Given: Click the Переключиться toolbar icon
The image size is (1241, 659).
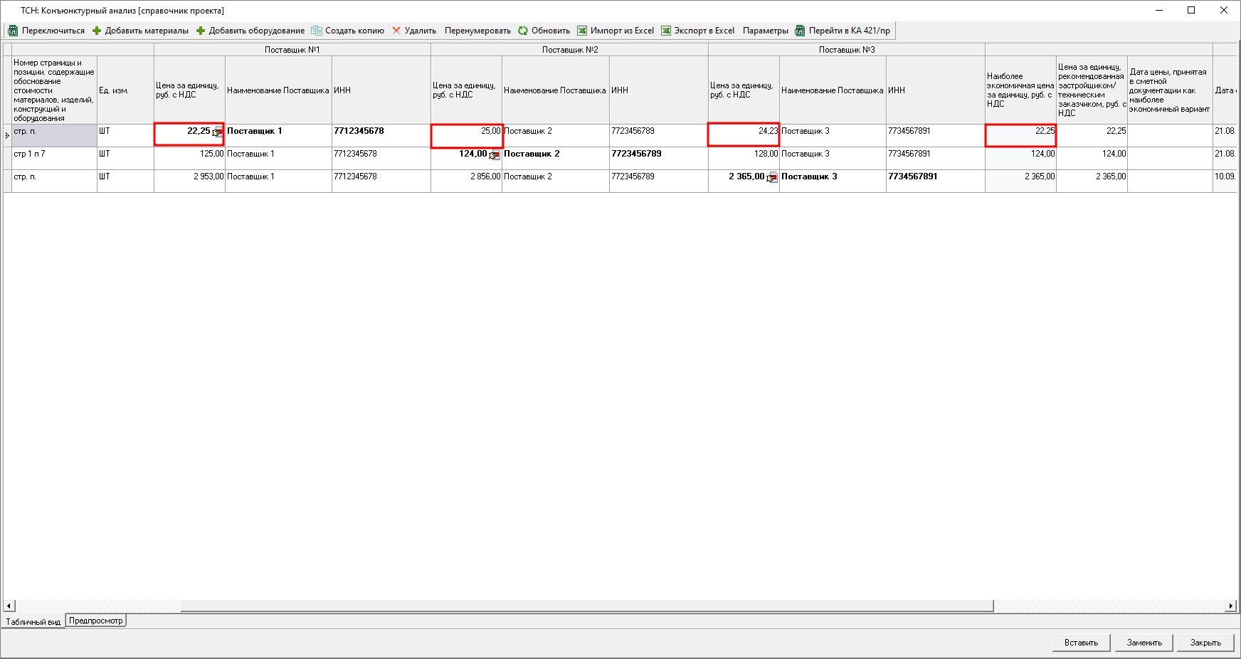Looking at the screenshot, I should tap(13, 31).
